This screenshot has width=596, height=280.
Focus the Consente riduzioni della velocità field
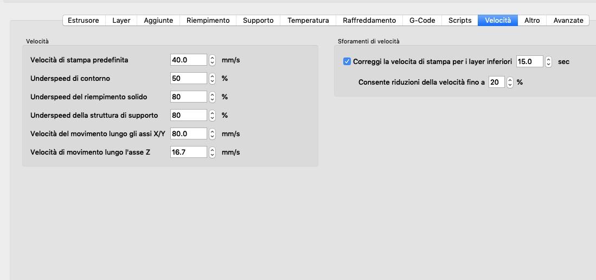tap(496, 82)
